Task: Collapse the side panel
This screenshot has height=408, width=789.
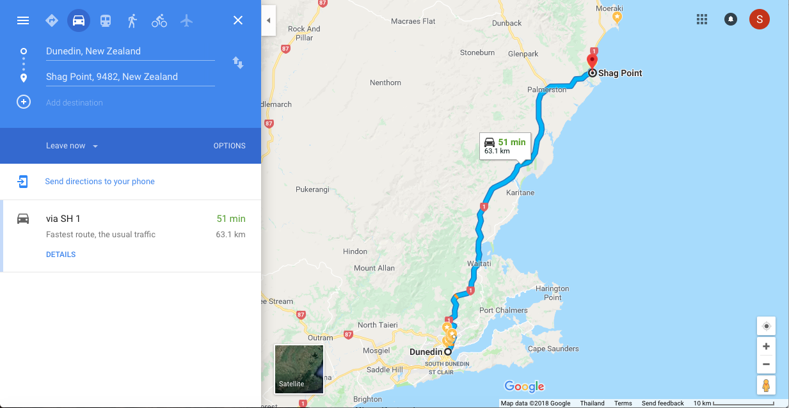Action: coord(269,20)
